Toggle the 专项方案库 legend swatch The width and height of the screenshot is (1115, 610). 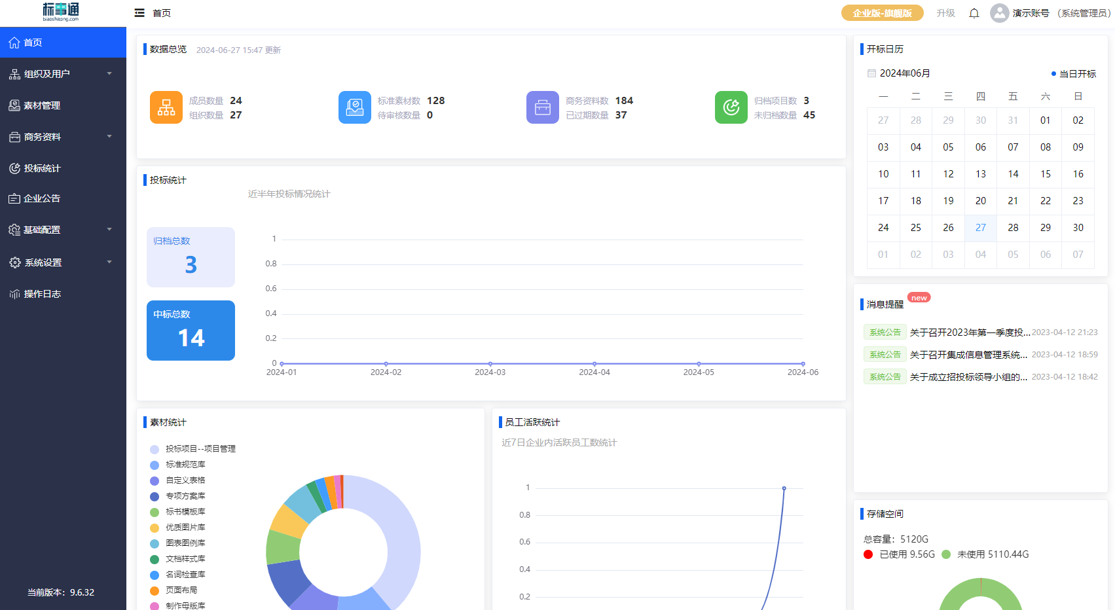[x=155, y=496]
